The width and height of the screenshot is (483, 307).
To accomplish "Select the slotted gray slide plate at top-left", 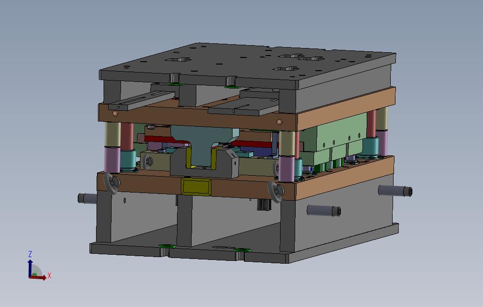I will 142,100.
